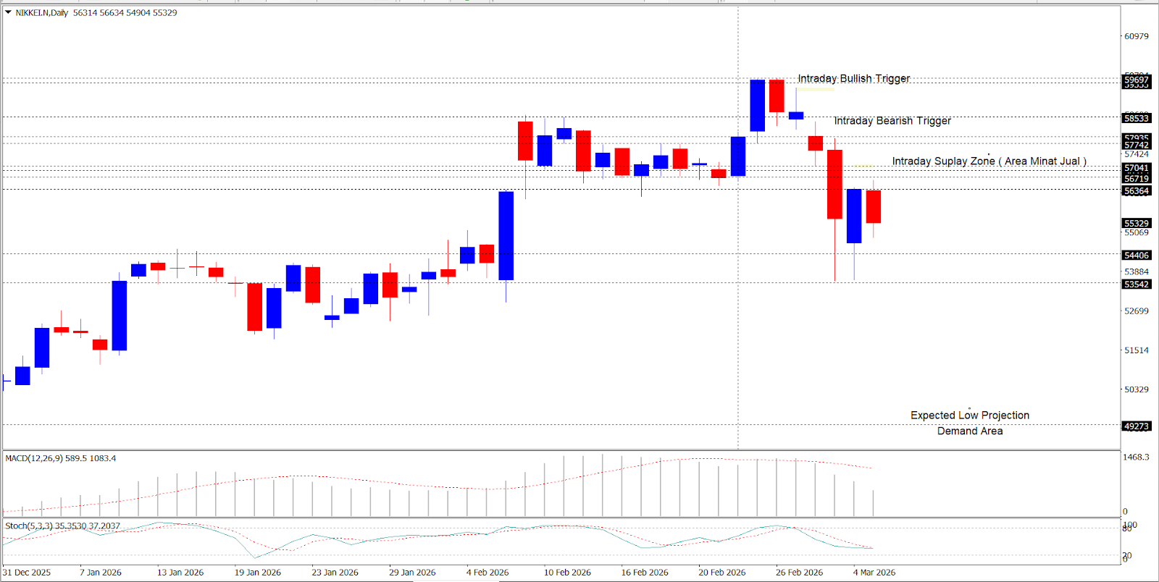Select the Expected Low Projection label
Screen dimensions: 1159x582
[969, 416]
